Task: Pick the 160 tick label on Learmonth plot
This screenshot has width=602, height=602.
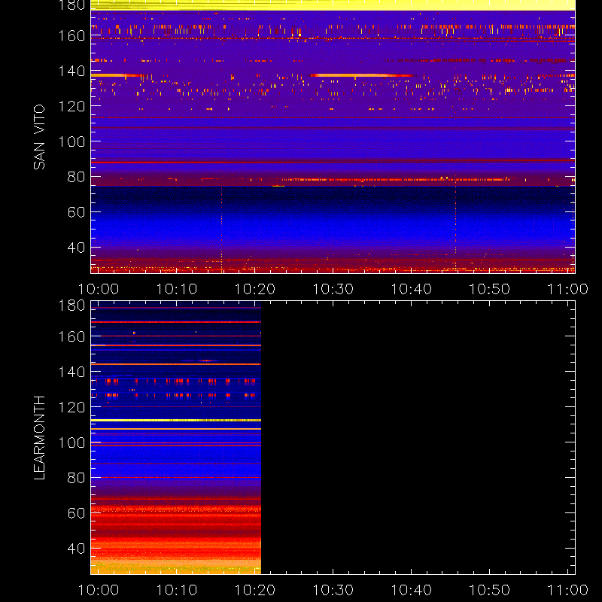Action: [x=71, y=336]
